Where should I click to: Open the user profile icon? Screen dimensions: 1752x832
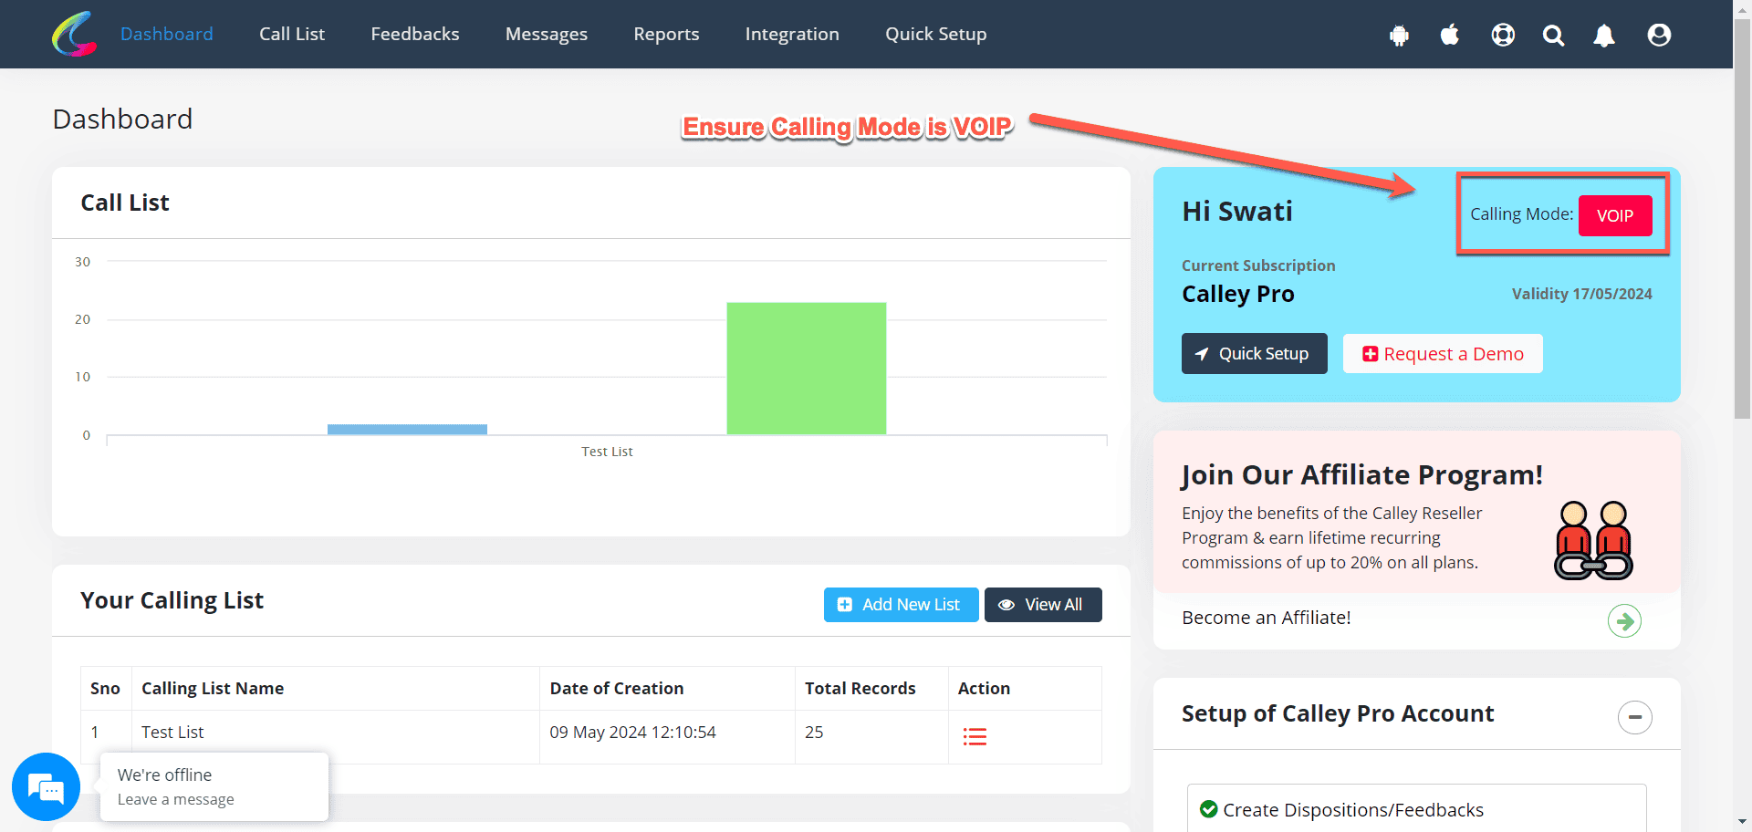click(x=1658, y=35)
